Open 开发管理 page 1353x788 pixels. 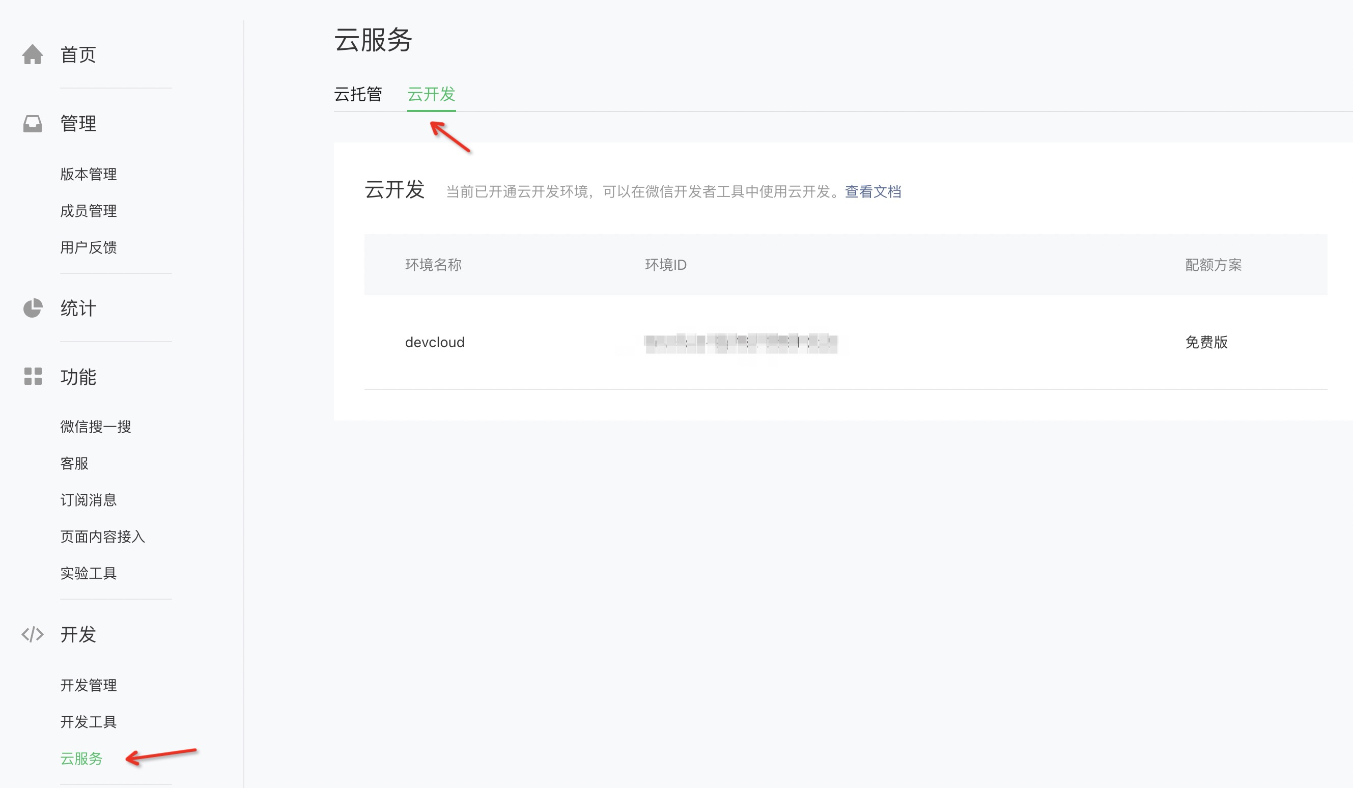[x=89, y=686]
